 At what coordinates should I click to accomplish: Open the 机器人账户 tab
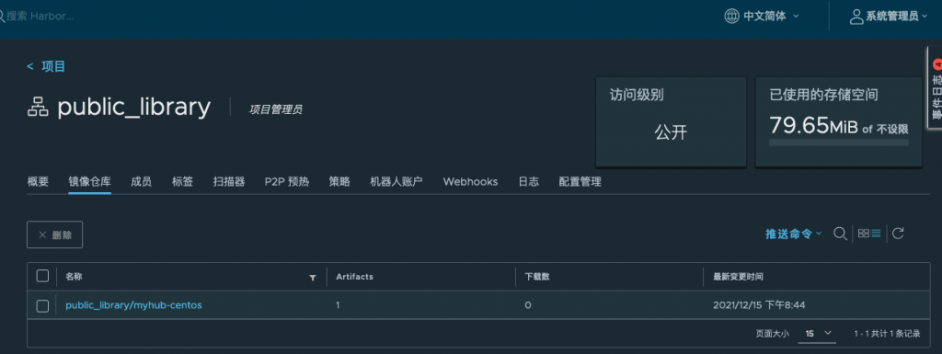[x=396, y=182]
